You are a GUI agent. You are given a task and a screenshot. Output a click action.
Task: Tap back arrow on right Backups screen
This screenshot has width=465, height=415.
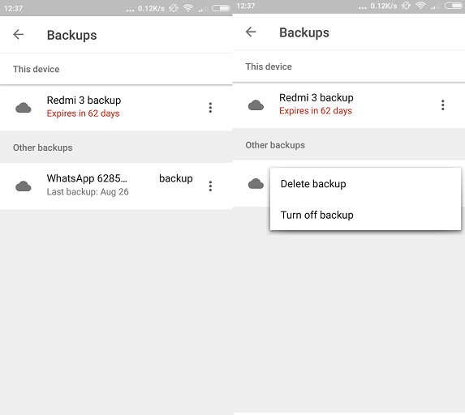click(x=251, y=32)
